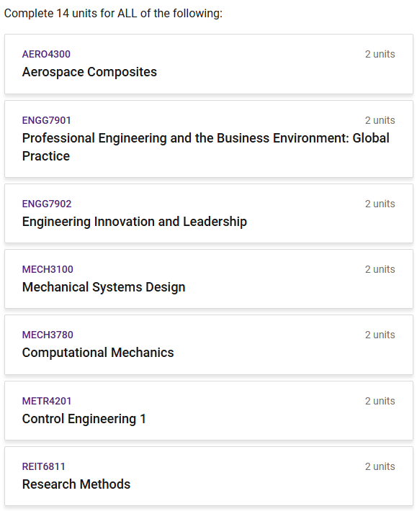This screenshot has width=417, height=511.
Task: Open the ENGG7901 course code link
Action: [46, 120]
